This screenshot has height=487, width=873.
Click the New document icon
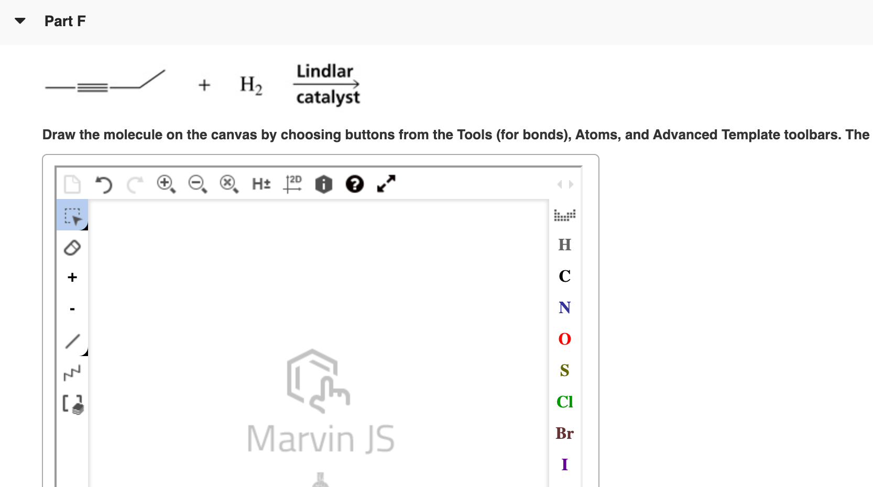[72, 184]
